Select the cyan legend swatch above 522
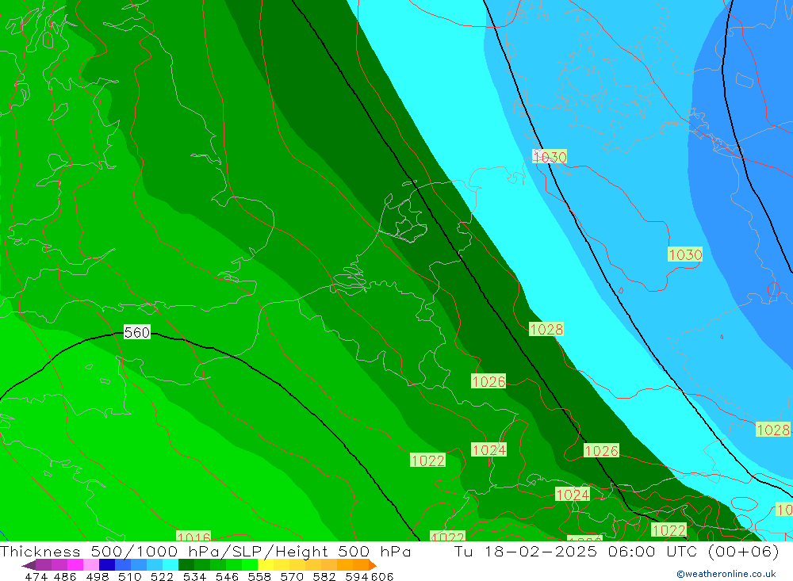 click(170, 565)
